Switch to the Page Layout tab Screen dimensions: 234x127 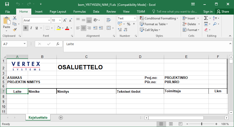coord(58,12)
